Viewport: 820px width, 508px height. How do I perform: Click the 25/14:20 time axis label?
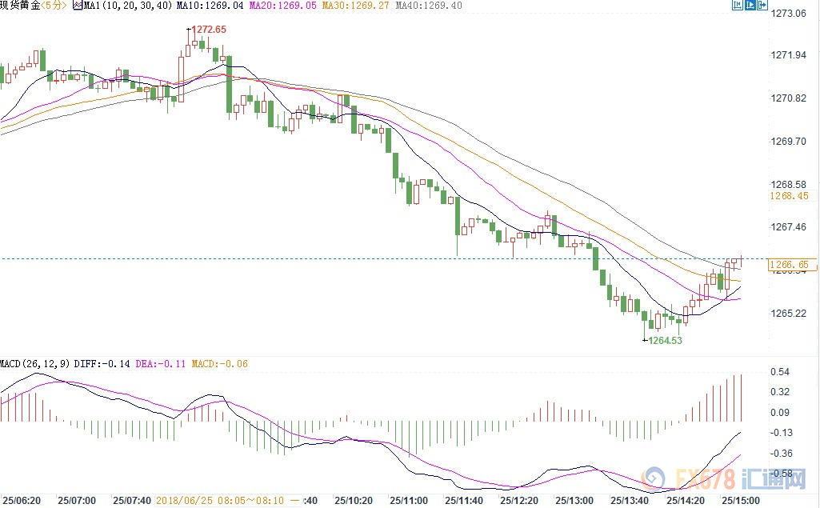(685, 501)
